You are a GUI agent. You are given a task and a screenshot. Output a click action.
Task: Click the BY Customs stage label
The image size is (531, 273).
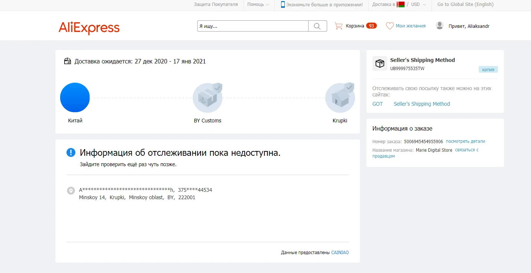point(208,121)
